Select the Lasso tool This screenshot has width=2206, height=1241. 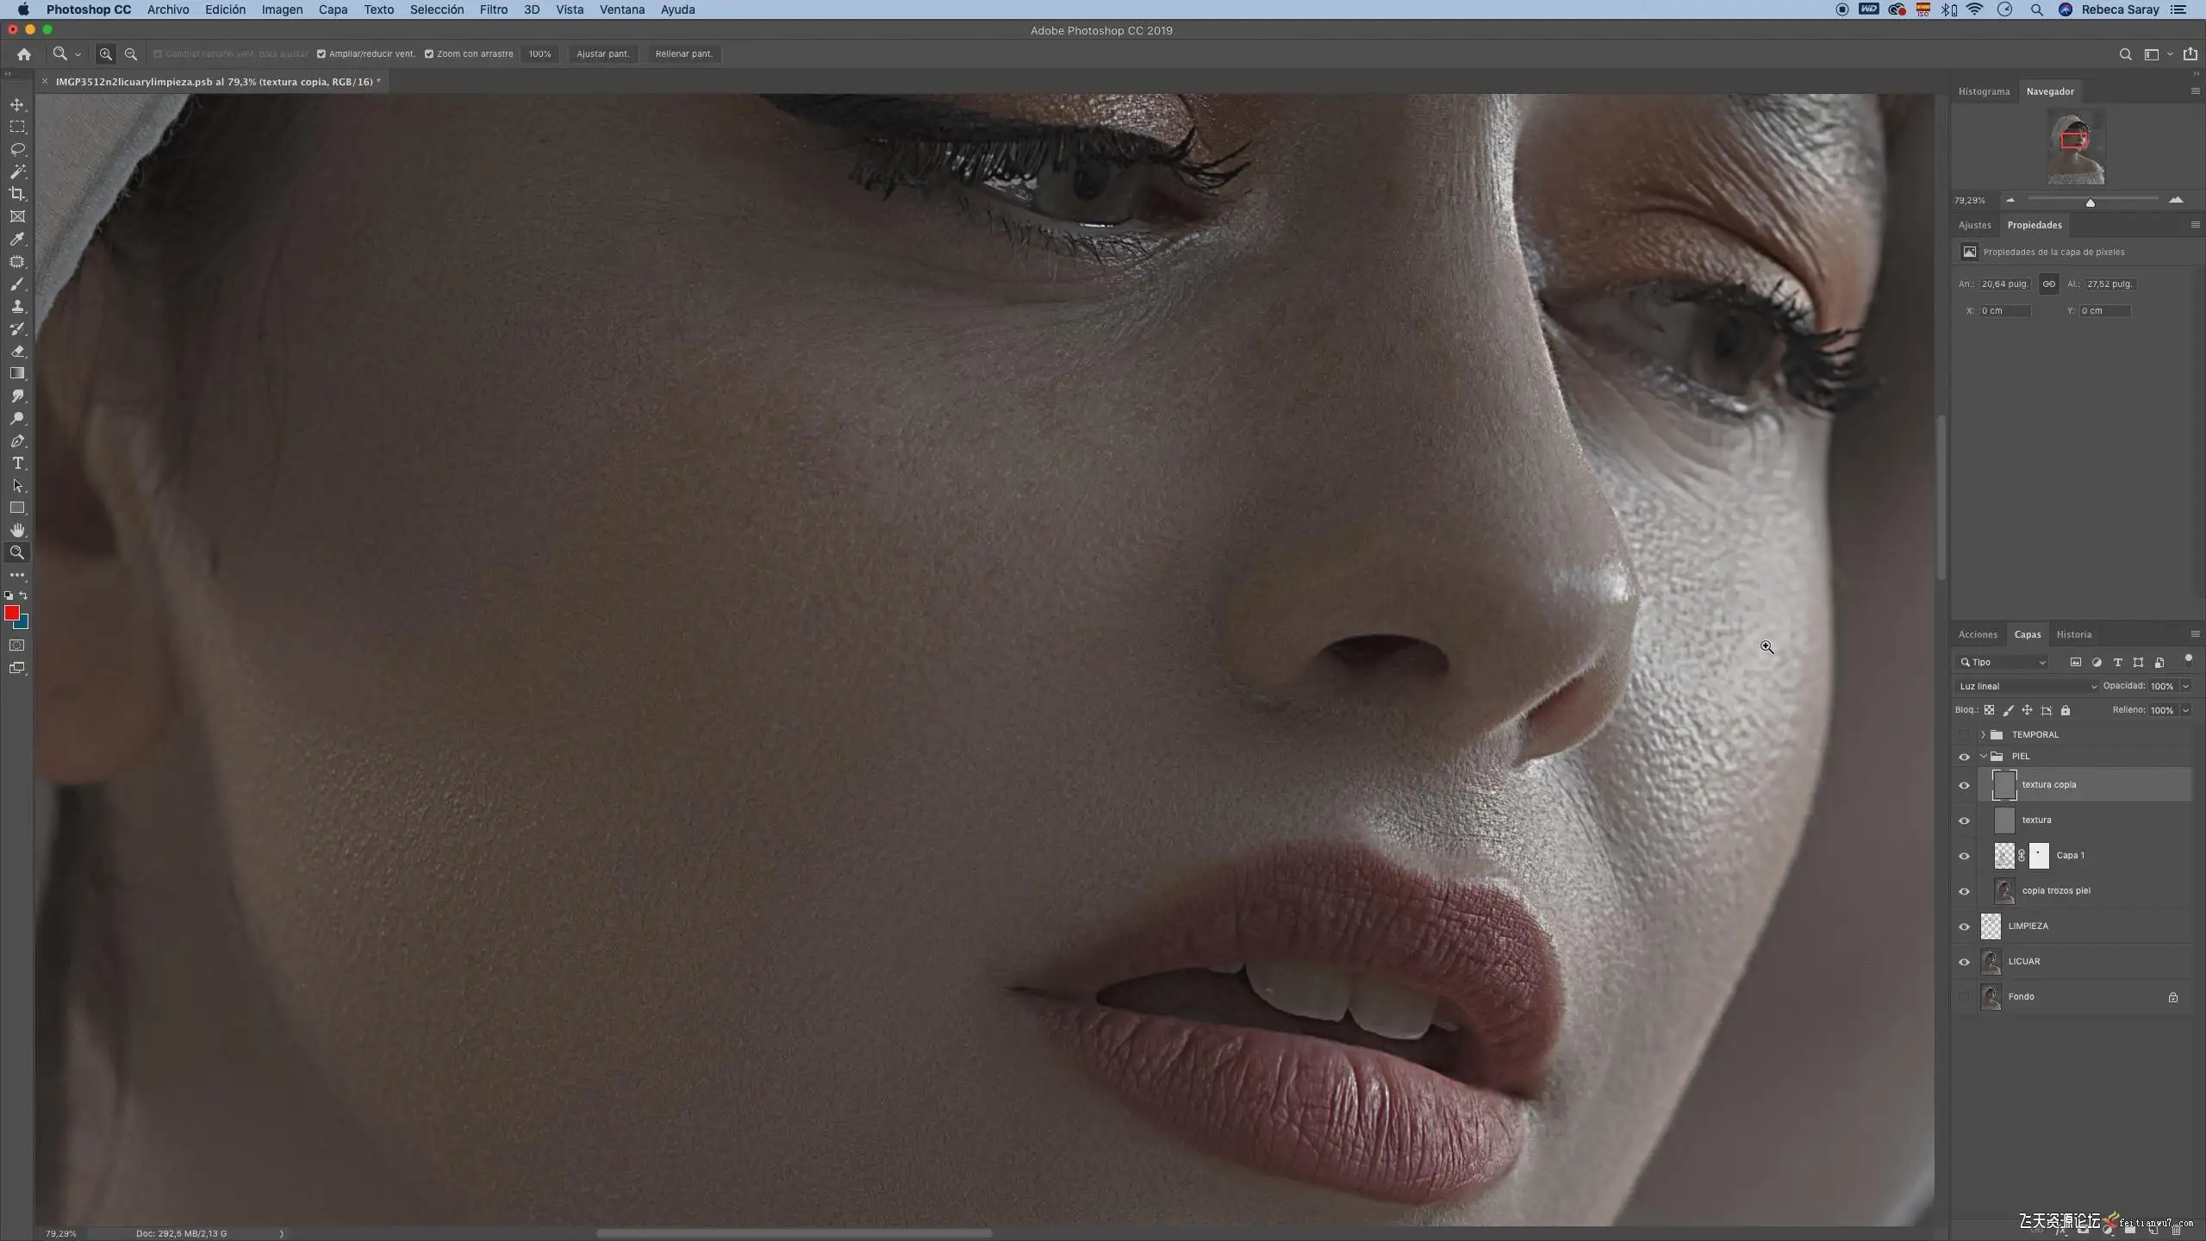(x=17, y=149)
